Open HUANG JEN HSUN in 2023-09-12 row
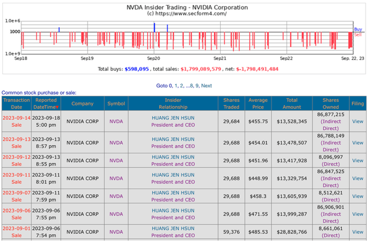 point(173,157)
